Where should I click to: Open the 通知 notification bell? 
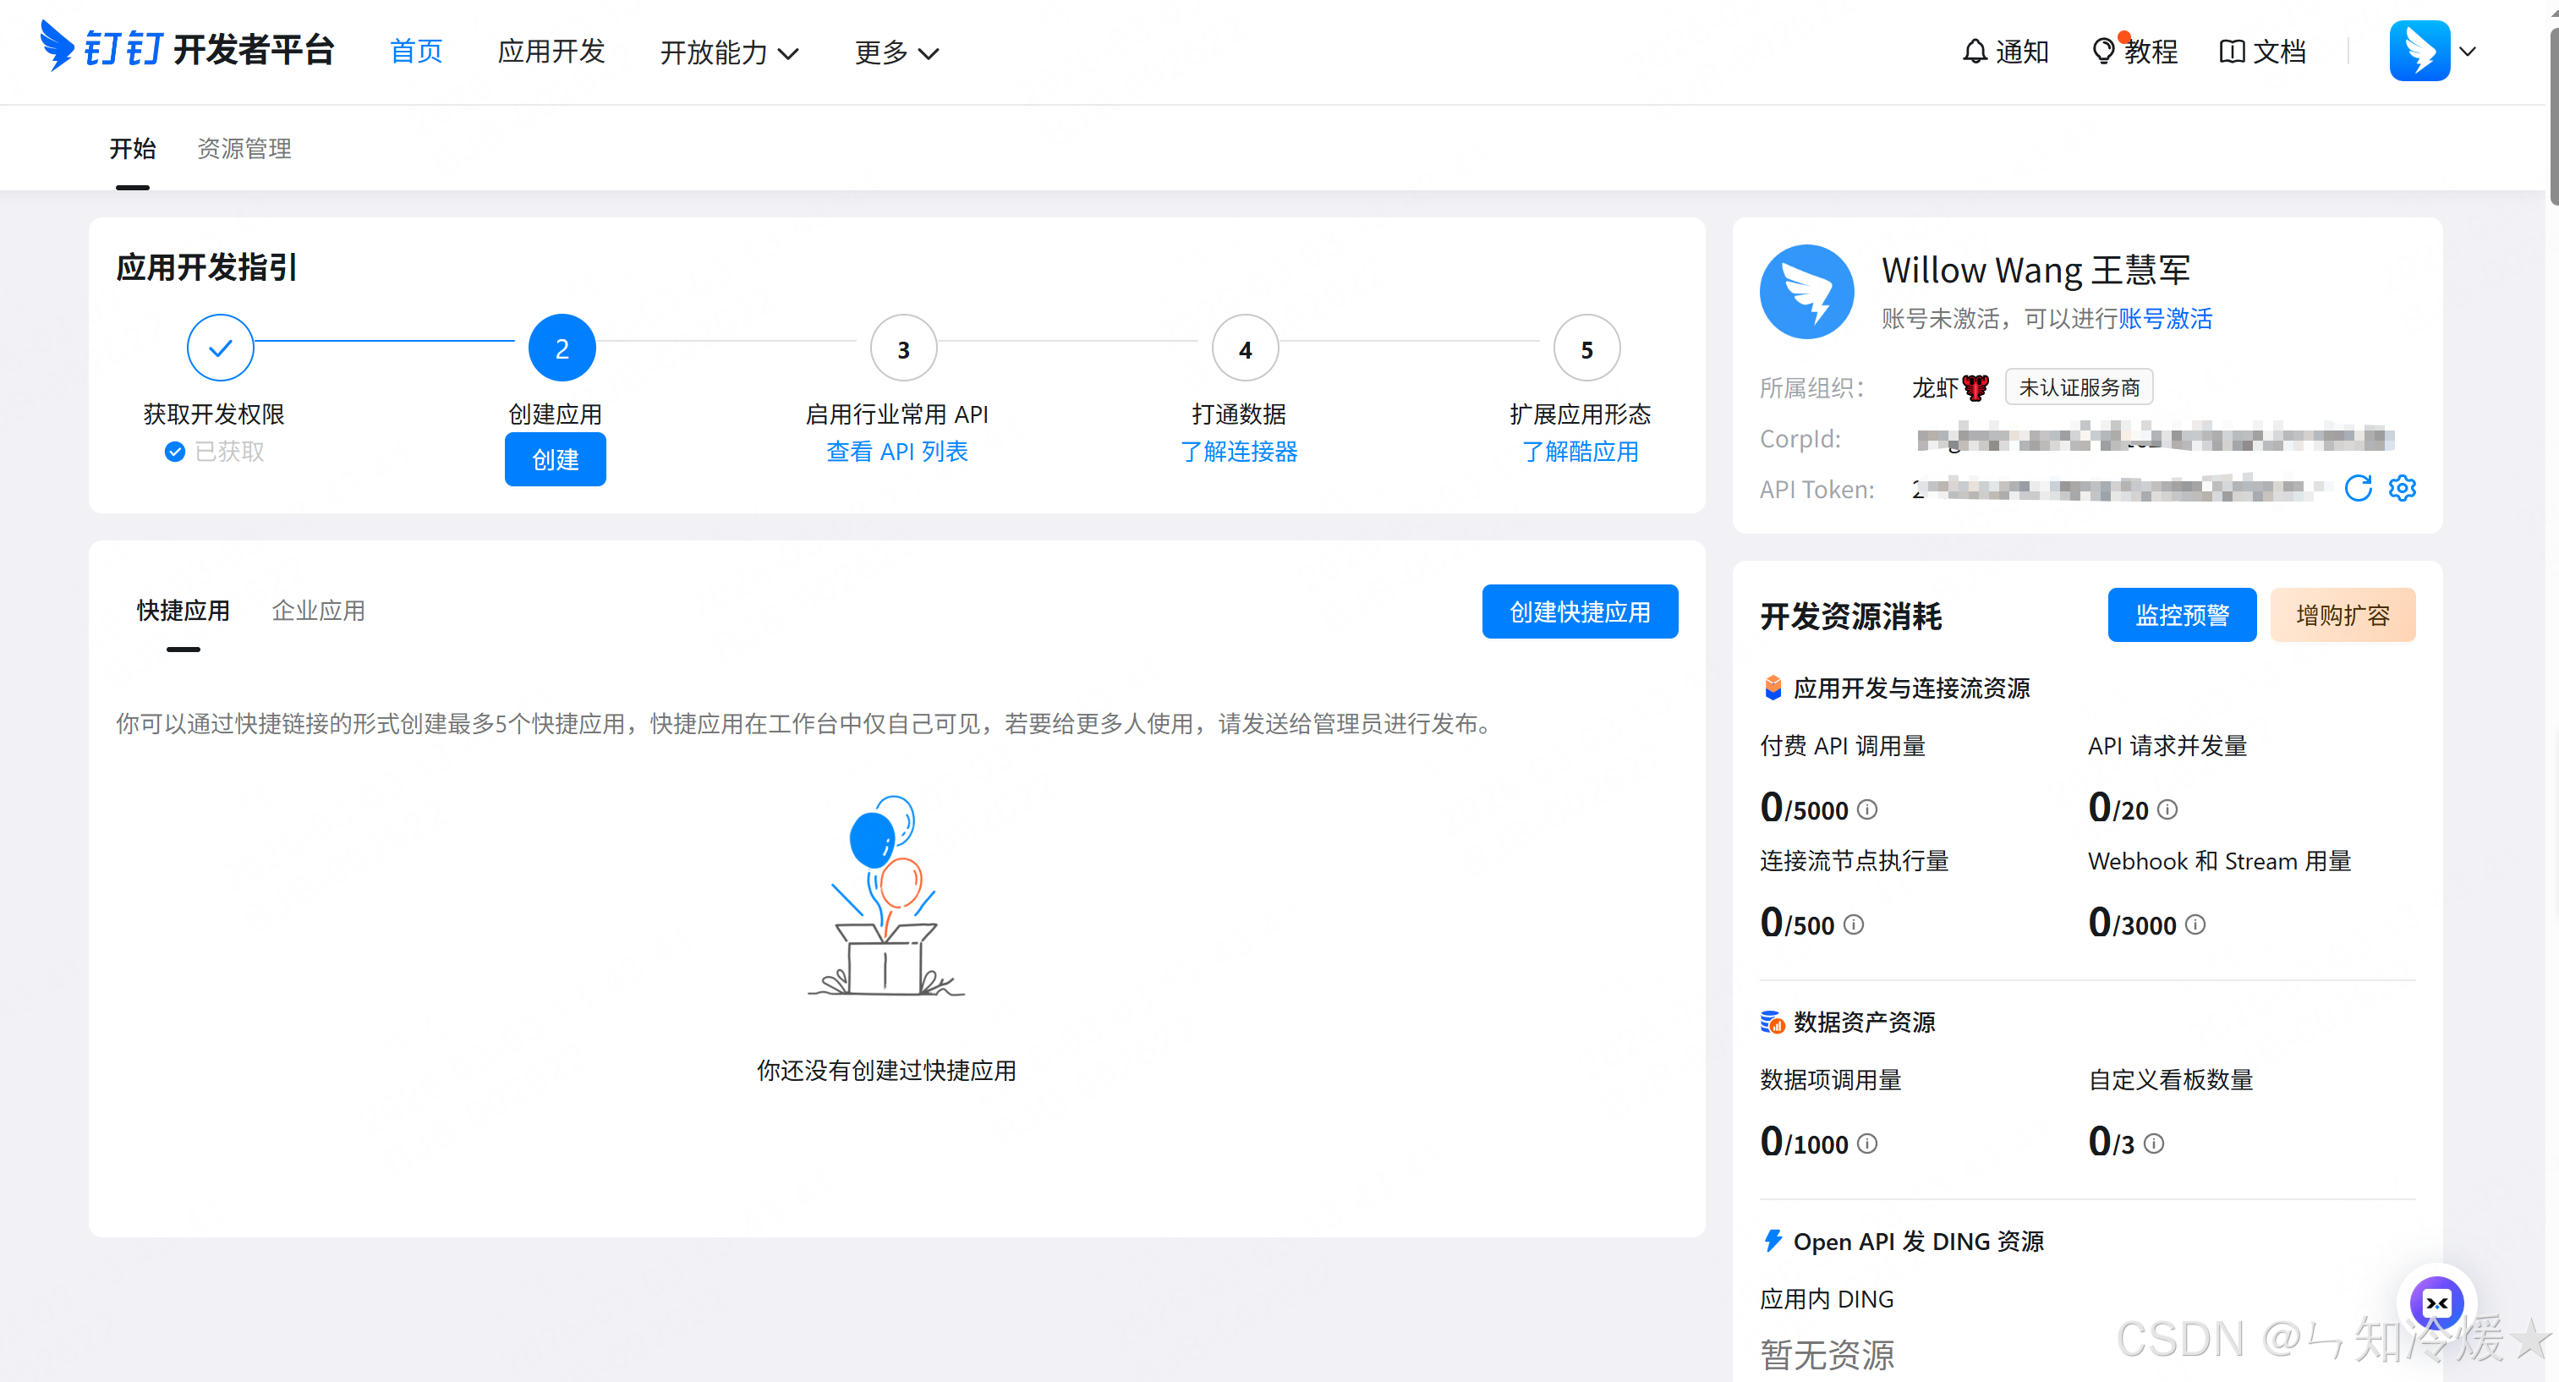click(x=2005, y=51)
